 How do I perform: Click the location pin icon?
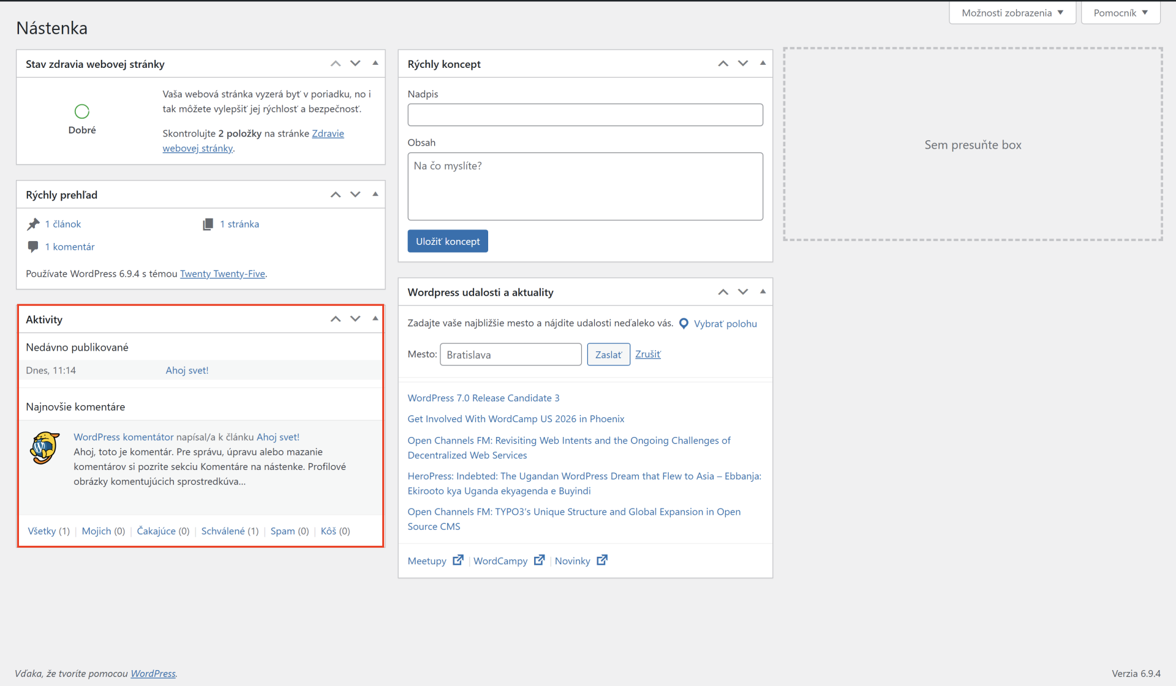click(x=684, y=324)
